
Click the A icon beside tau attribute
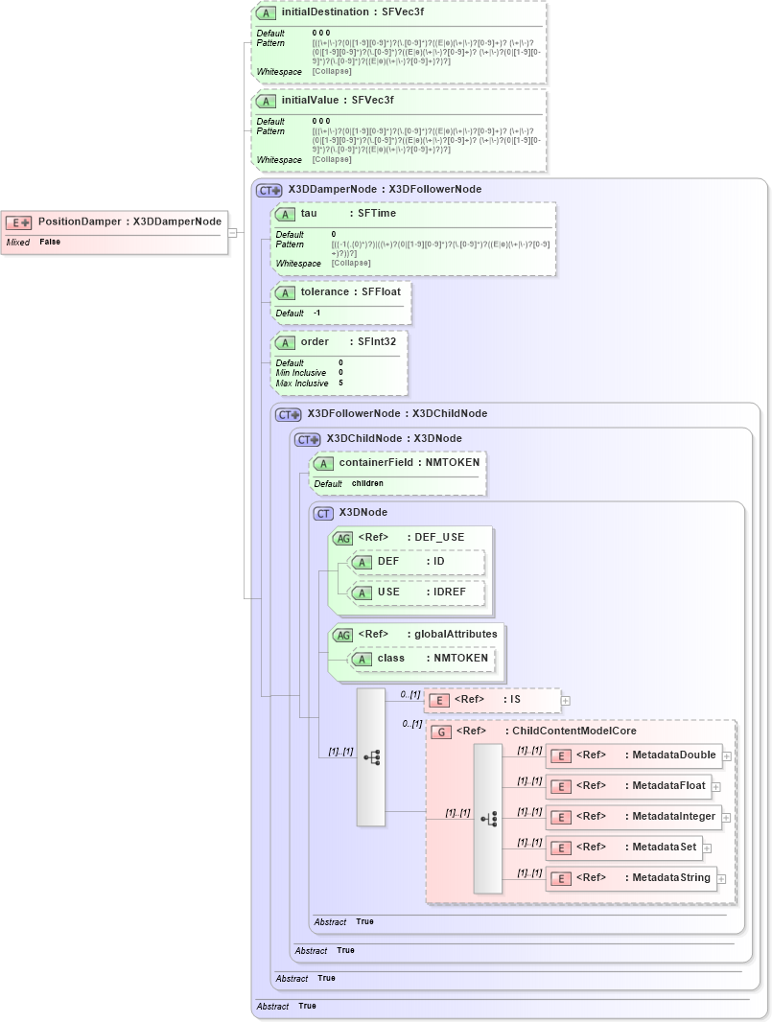tap(285, 215)
